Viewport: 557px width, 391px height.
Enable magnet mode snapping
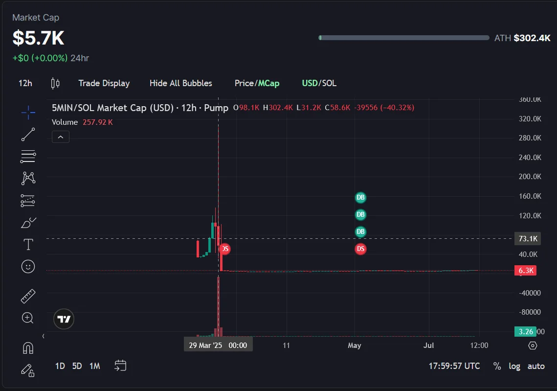pos(28,348)
